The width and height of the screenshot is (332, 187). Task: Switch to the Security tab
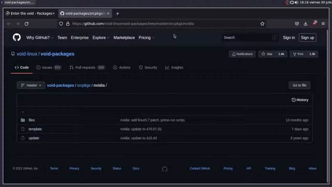pyautogui.click(x=148, y=68)
